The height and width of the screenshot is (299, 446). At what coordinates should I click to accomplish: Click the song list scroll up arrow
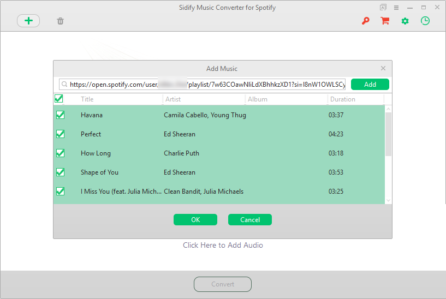[x=388, y=109]
